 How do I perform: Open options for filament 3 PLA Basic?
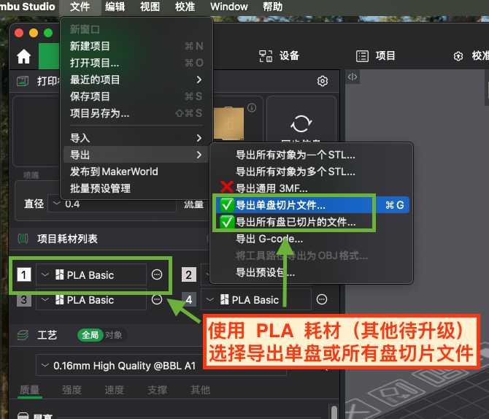click(x=157, y=299)
